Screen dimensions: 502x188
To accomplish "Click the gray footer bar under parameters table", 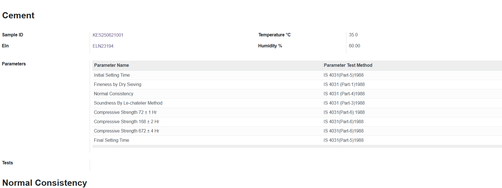I will (x=297, y=146).
